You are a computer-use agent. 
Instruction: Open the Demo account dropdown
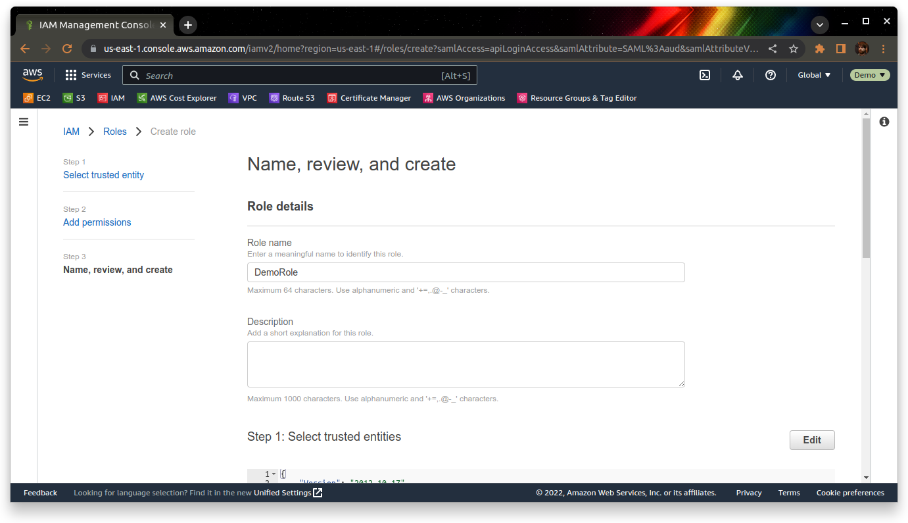[870, 75]
